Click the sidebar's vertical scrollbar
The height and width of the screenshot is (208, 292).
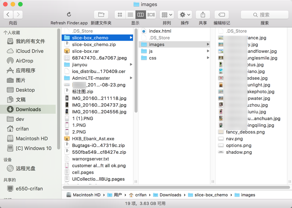59,89
